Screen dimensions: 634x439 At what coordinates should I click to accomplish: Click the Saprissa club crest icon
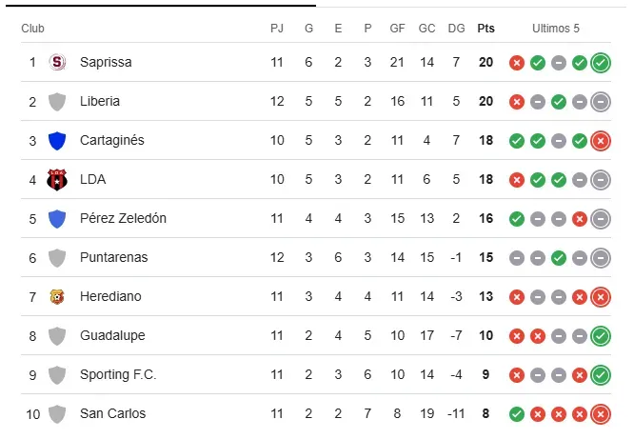58,63
